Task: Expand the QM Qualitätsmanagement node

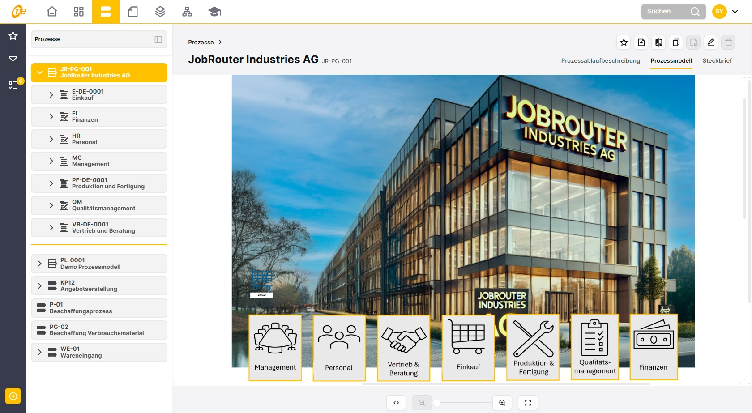Action: [51, 205]
